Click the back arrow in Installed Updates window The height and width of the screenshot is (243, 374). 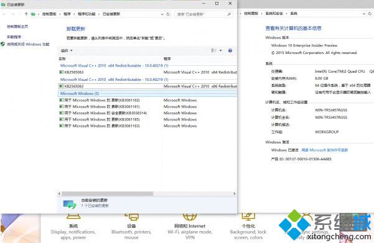tap(4, 14)
